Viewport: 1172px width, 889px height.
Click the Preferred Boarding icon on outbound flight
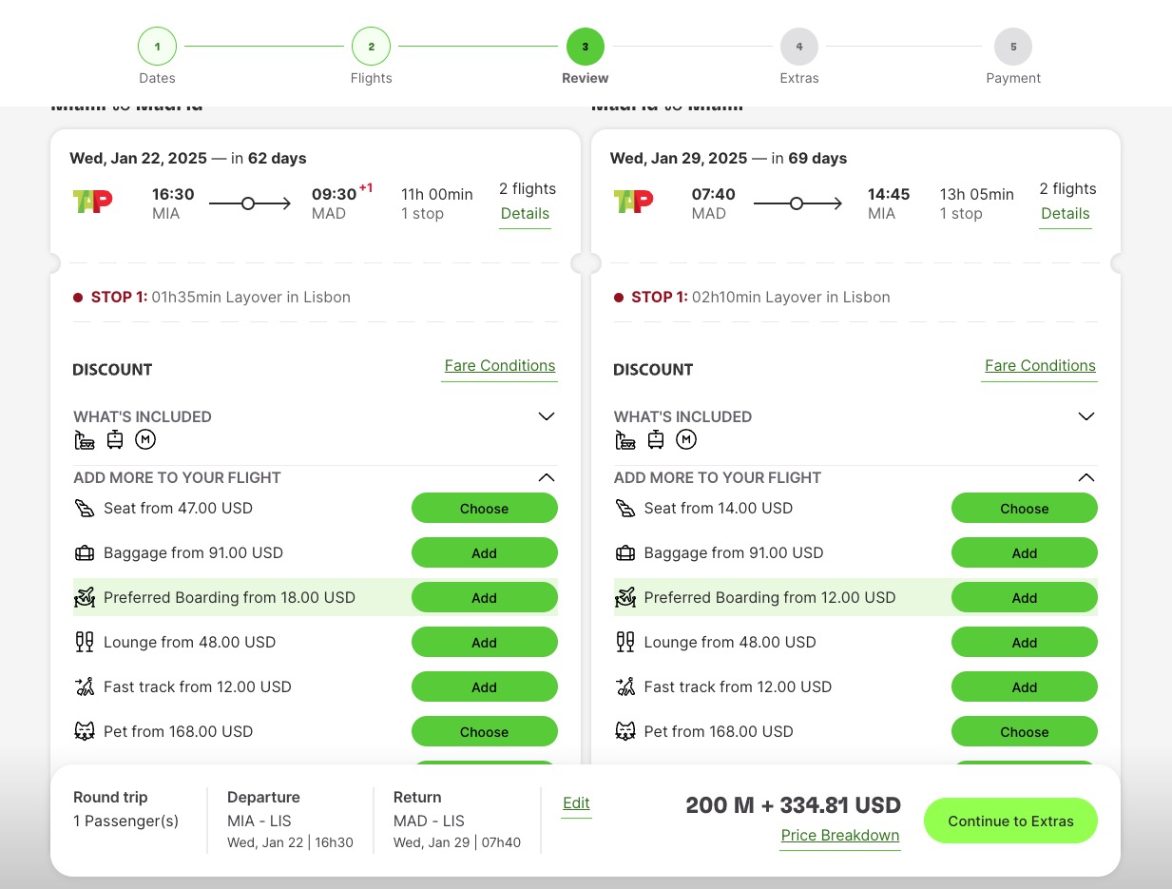pos(85,597)
